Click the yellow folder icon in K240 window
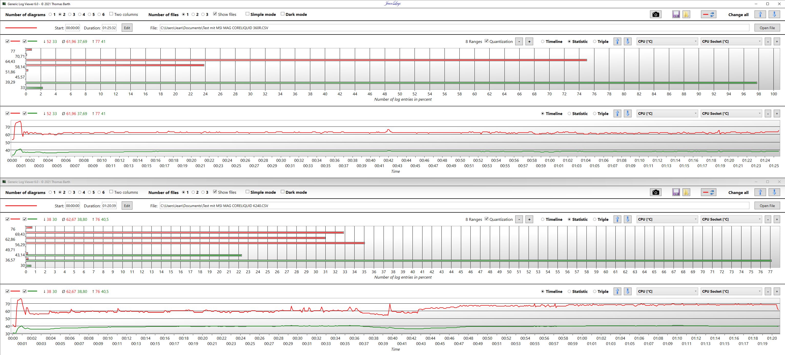The height and width of the screenshot is (355, 785). coord(686,192)
